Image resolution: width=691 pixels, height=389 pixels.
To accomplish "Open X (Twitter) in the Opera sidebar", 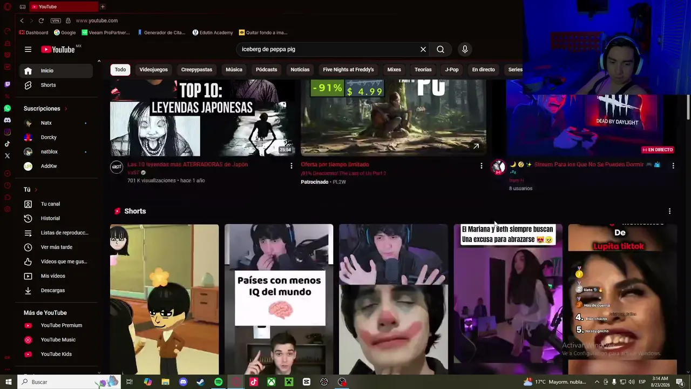I will click(x=7, y=156).
